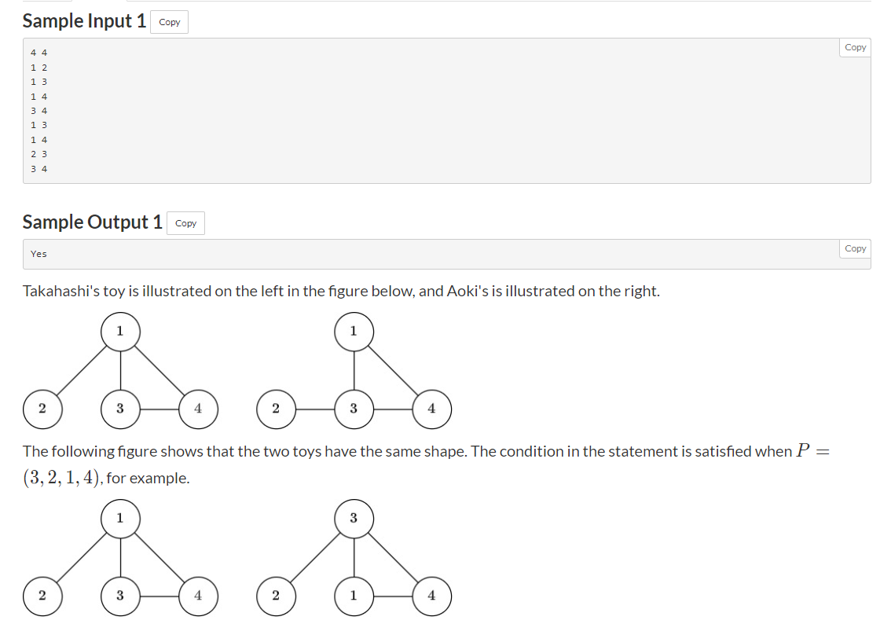Click the Yes text in the output box
Screen dimensions: 880x624
pyautogui.click(x=38, y=254)
